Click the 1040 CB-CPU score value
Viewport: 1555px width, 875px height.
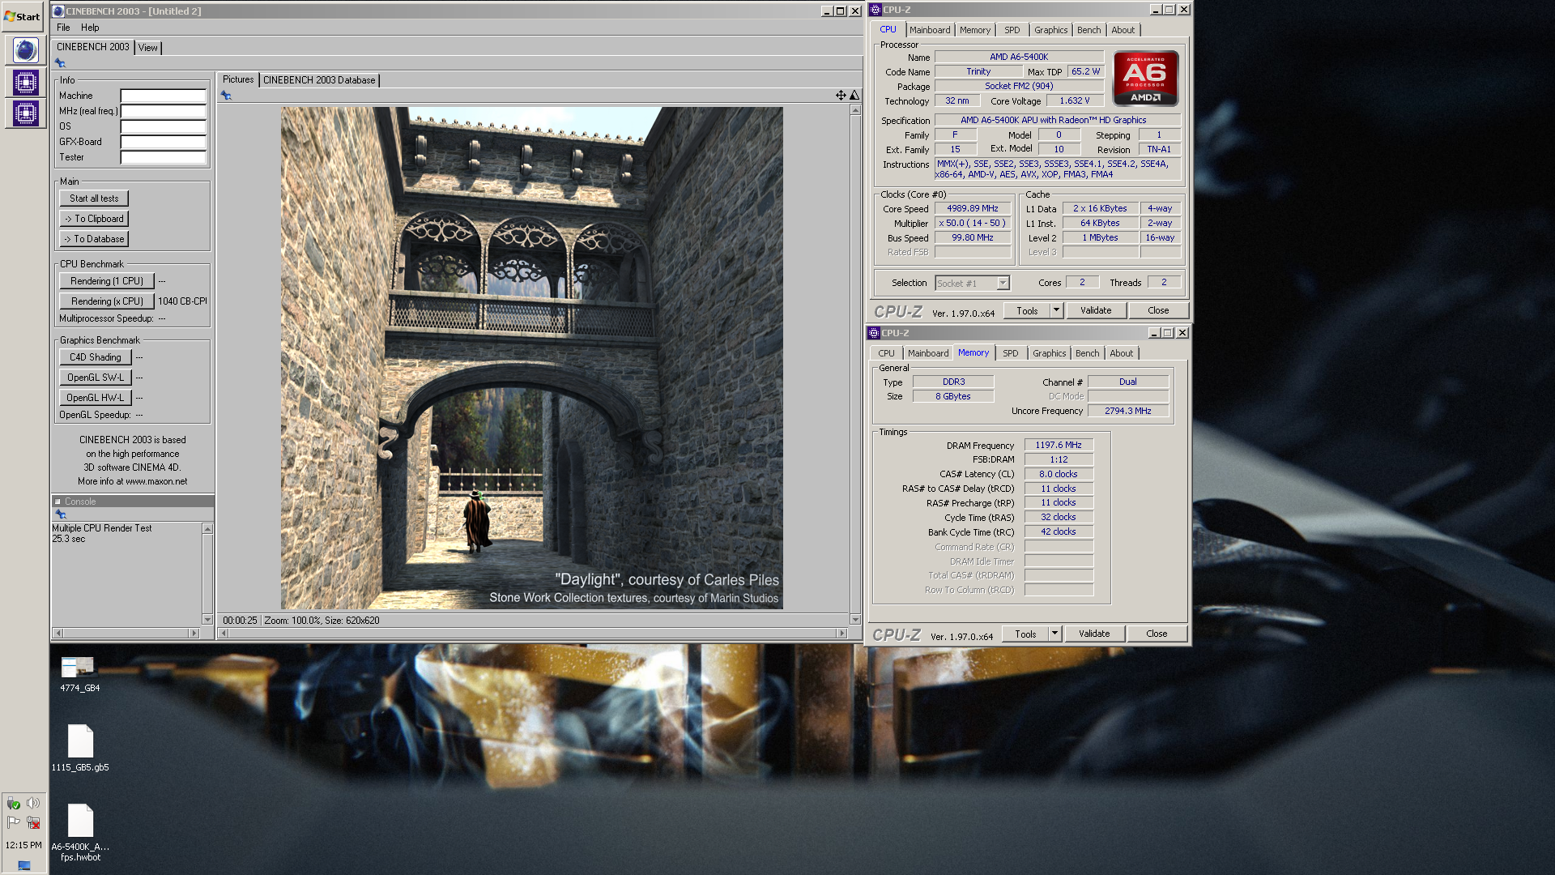[182, 301]
